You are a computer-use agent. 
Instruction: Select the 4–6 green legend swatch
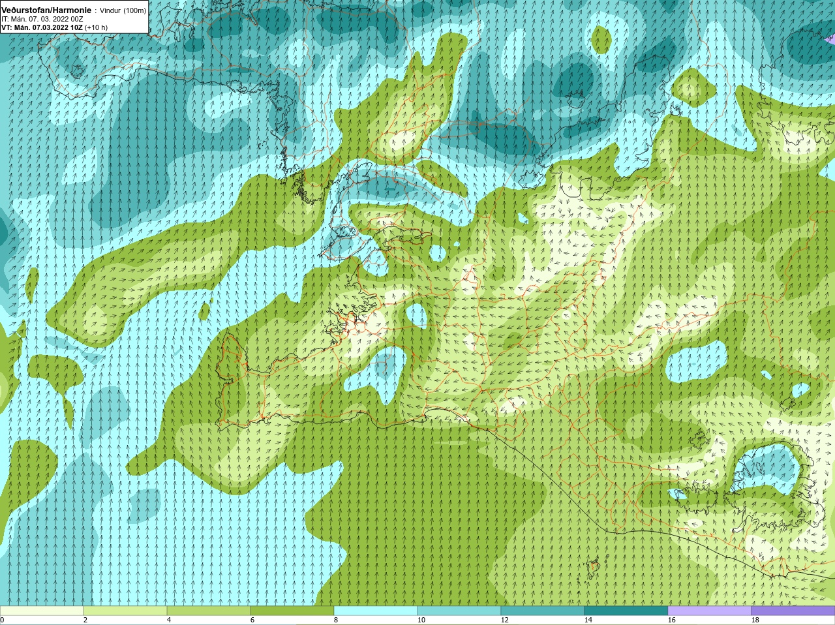tap(209, 611)
